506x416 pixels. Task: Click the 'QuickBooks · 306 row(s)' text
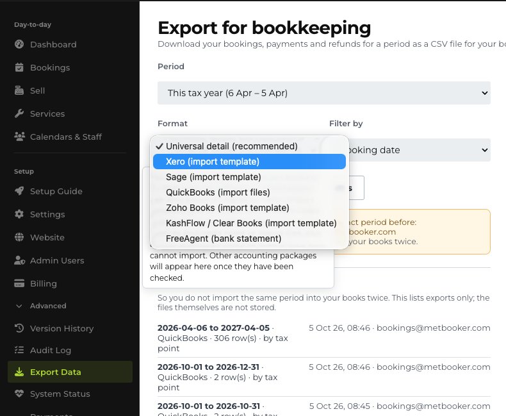[207, 338]
